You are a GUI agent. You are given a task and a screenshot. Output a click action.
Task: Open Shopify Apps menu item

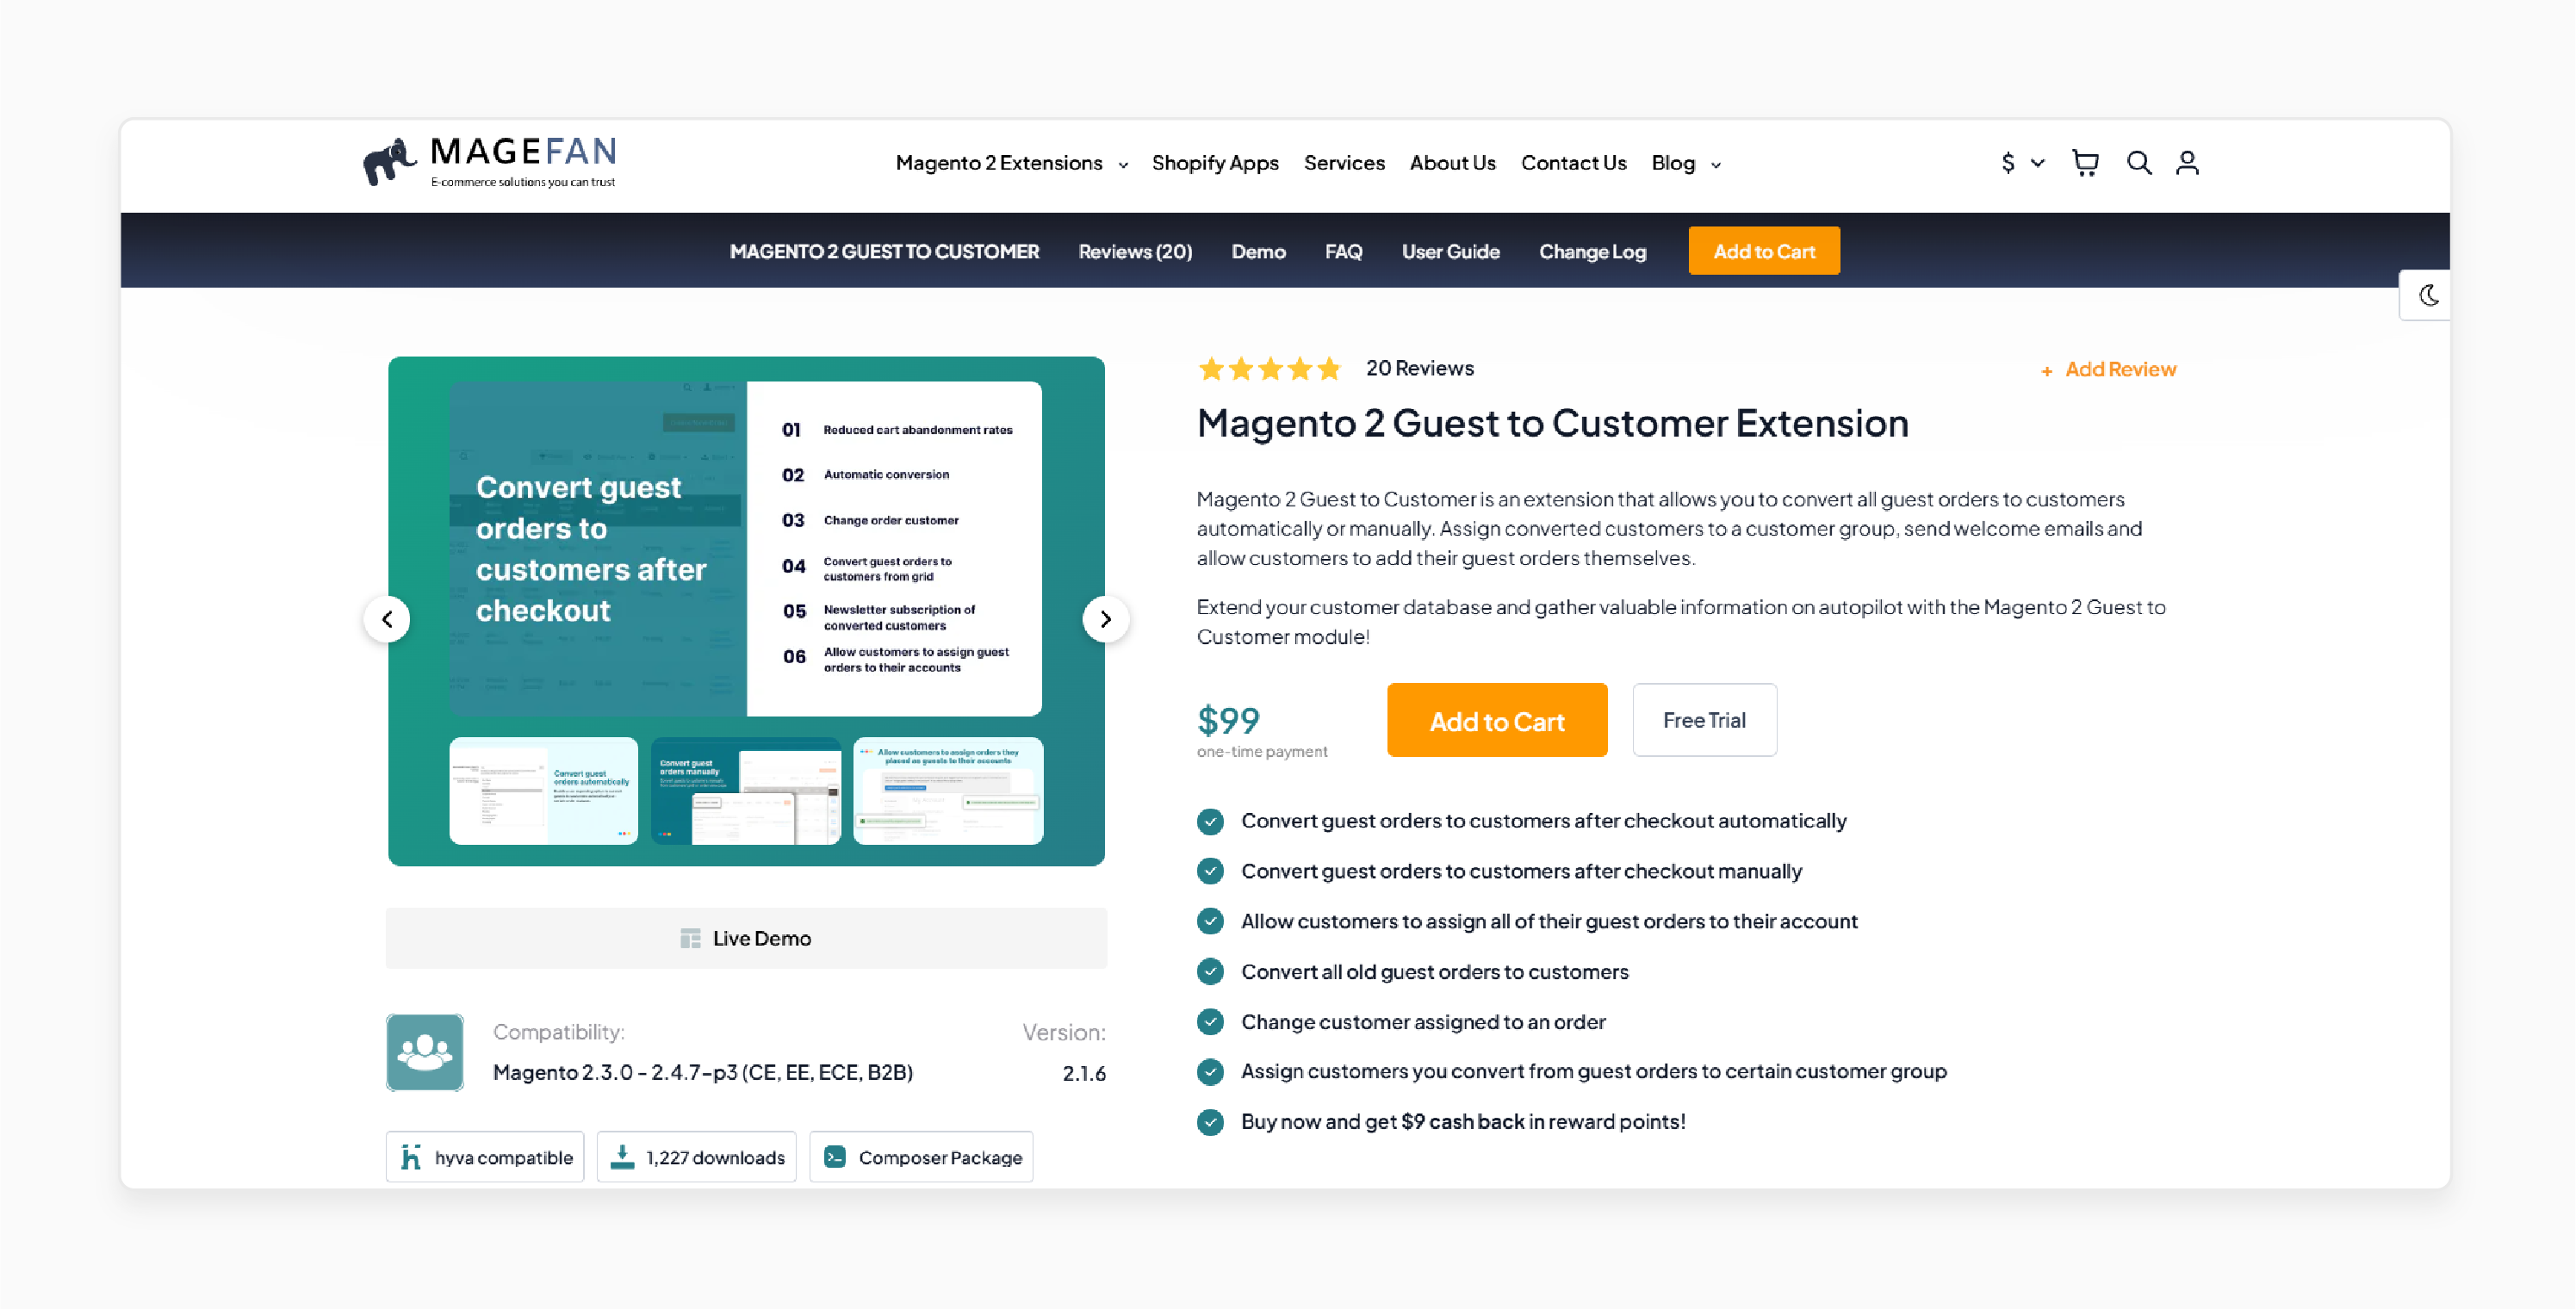pyautogui.click(x=1215, y=163)
